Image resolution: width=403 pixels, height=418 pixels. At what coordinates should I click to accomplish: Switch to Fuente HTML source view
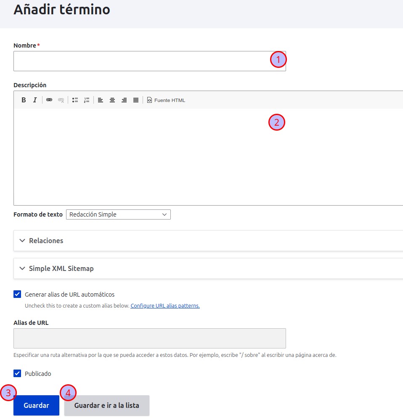coord(166,100)
